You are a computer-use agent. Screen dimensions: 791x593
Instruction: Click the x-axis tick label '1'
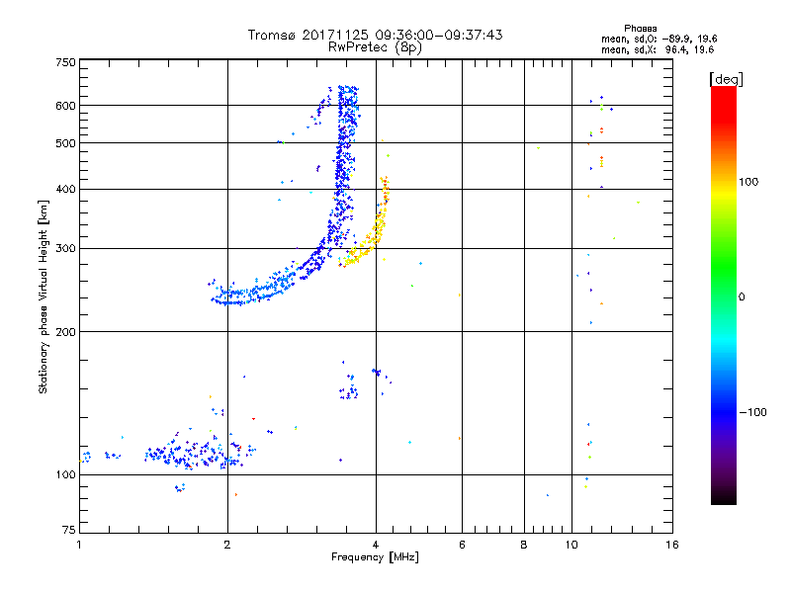[79, 545]
